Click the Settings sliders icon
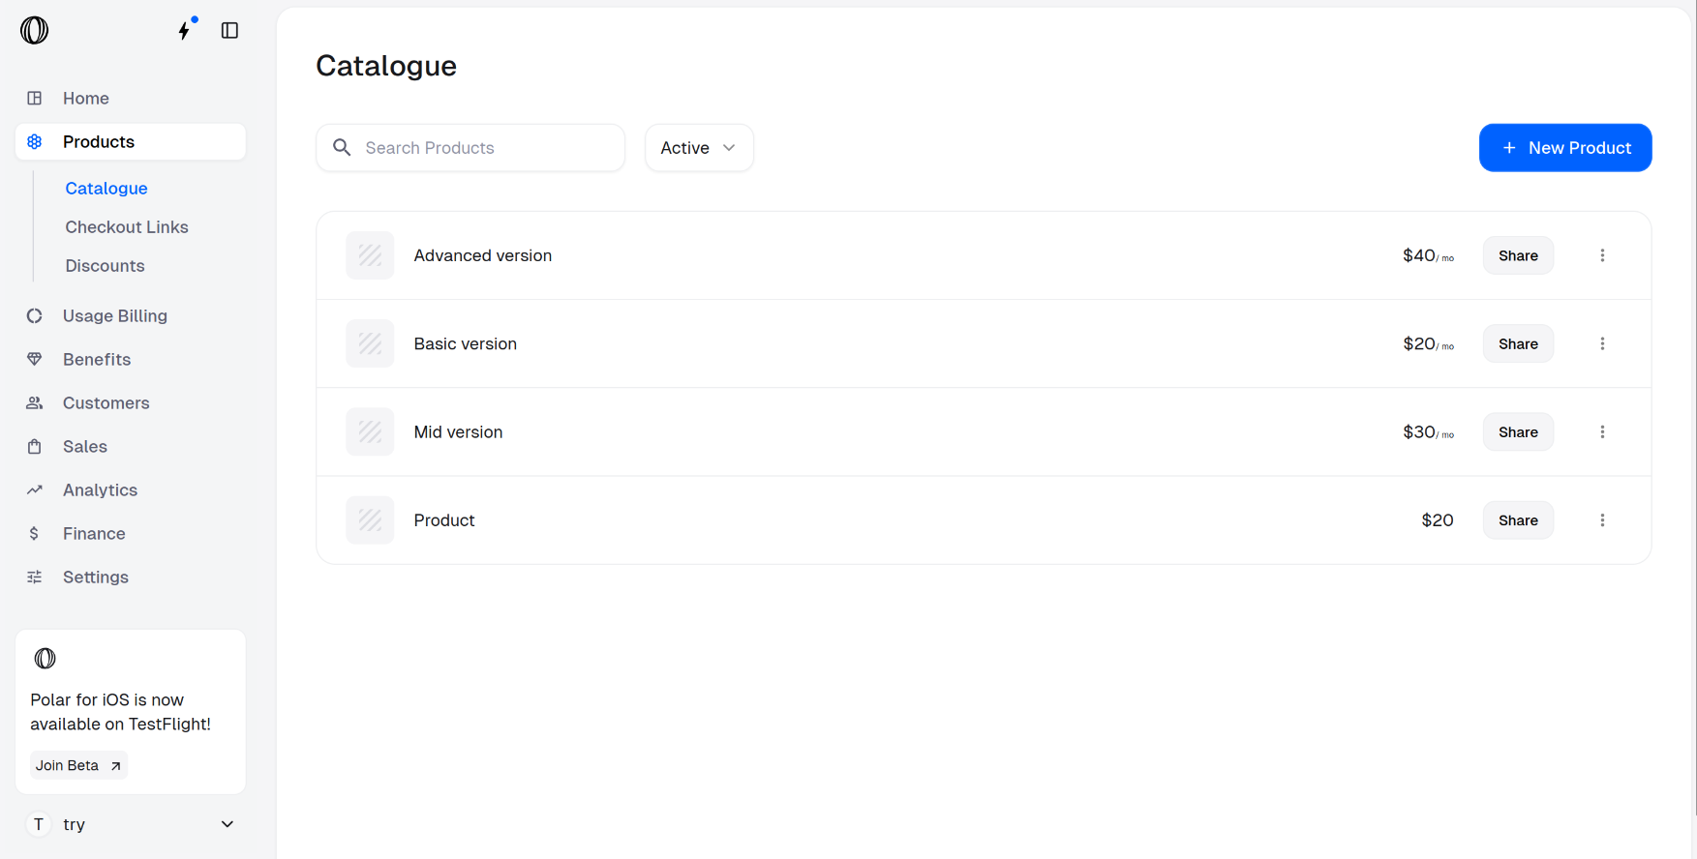1697x859 pixels. pos(35,577)
